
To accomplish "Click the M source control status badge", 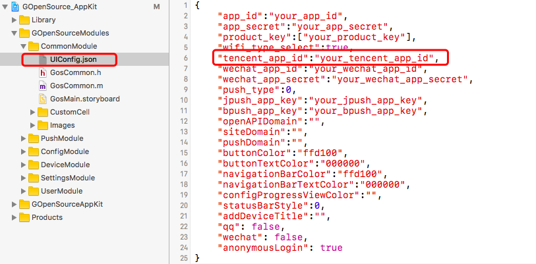I will point(156,7).
